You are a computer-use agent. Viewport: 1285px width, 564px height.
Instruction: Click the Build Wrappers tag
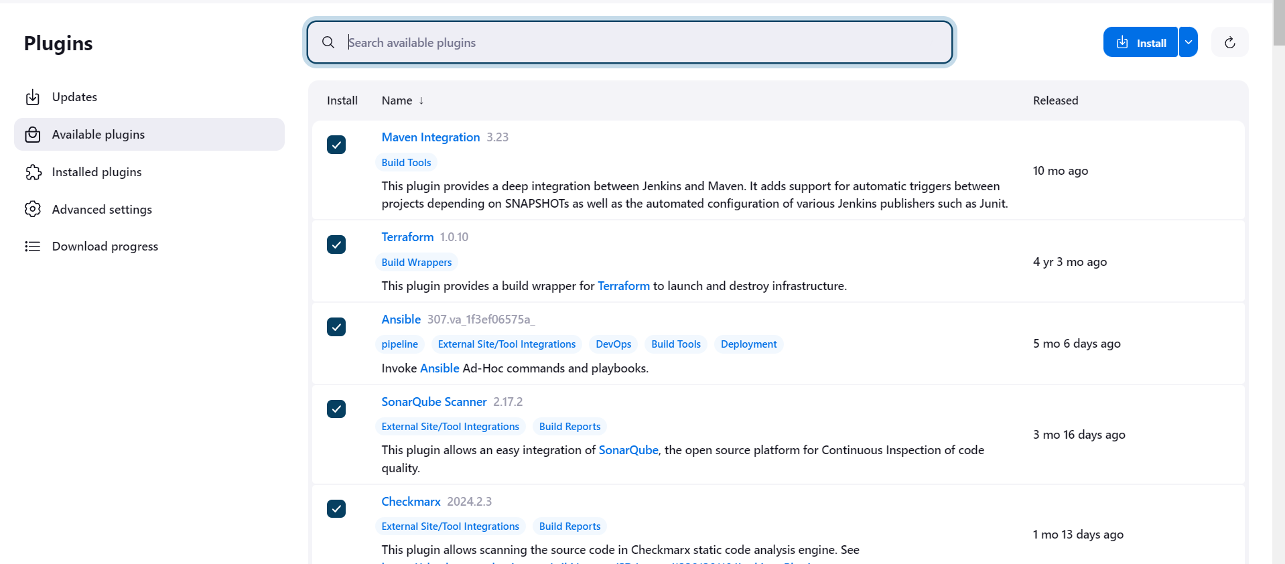pyautogui.click(x=417, y=263)
